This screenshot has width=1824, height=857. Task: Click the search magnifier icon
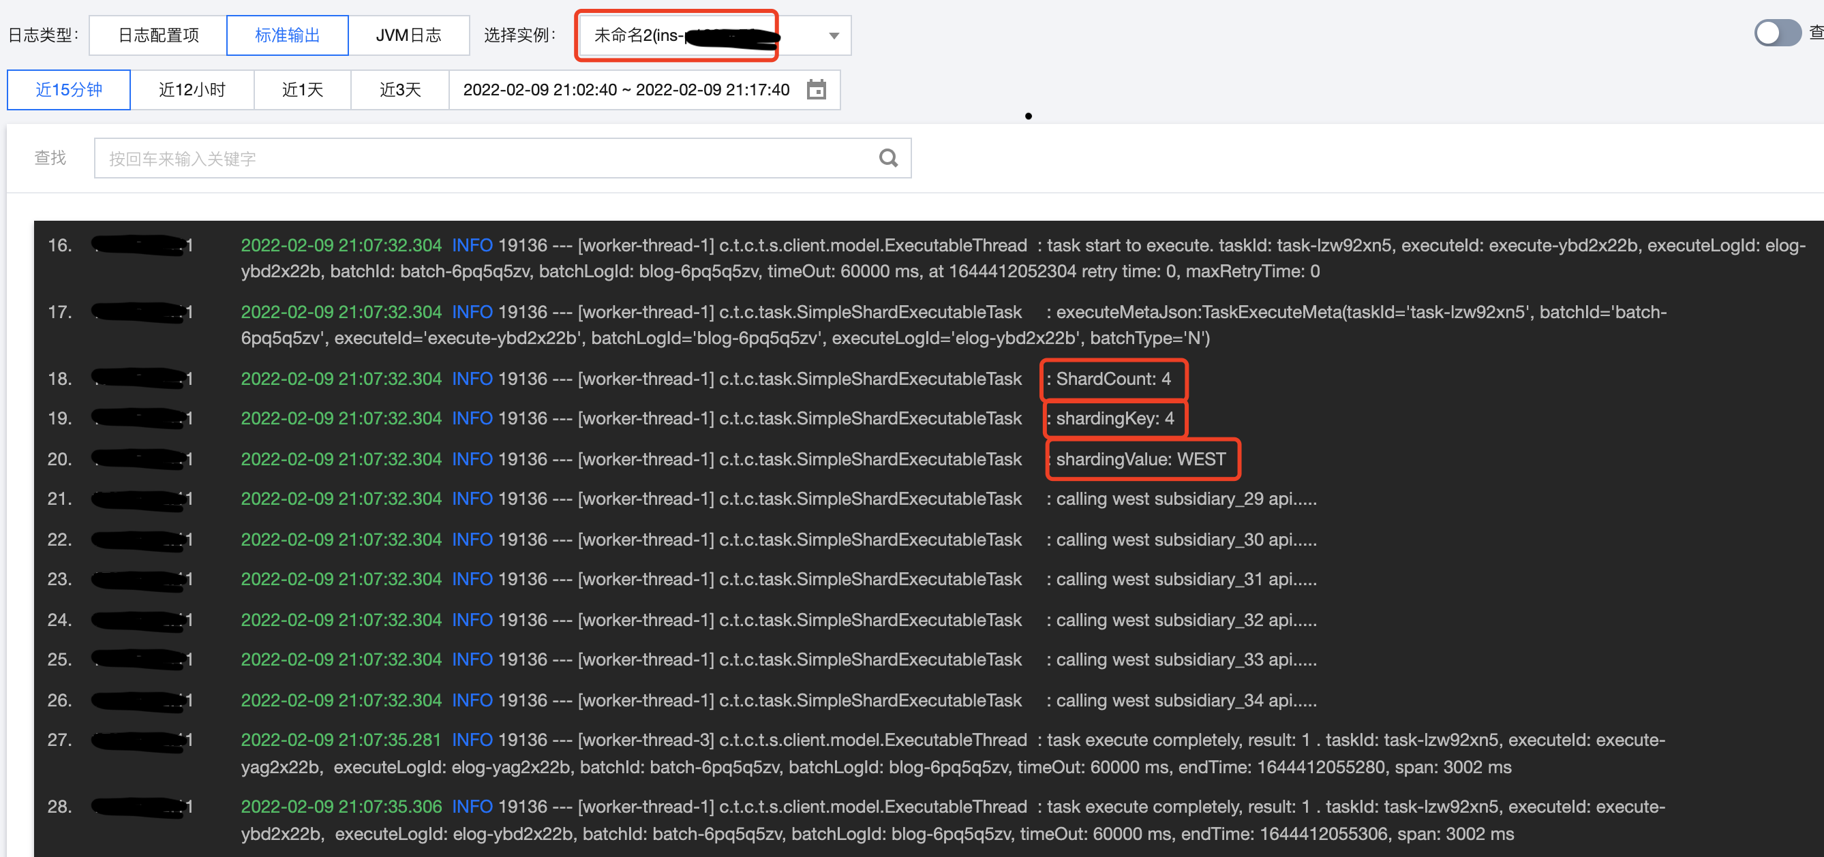click(x=888, y=158)
